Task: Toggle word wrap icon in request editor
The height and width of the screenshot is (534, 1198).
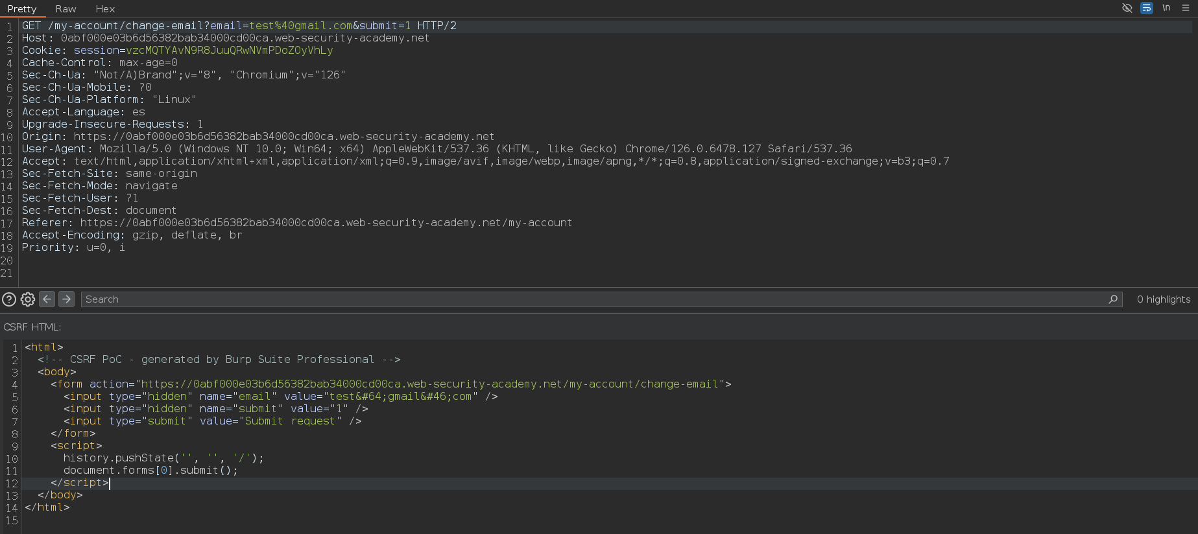Action: [x=1147, y=8]
